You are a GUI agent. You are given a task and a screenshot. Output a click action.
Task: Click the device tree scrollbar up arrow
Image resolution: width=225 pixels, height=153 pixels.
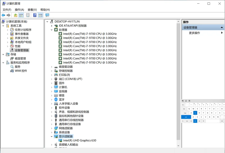(178, 22)
